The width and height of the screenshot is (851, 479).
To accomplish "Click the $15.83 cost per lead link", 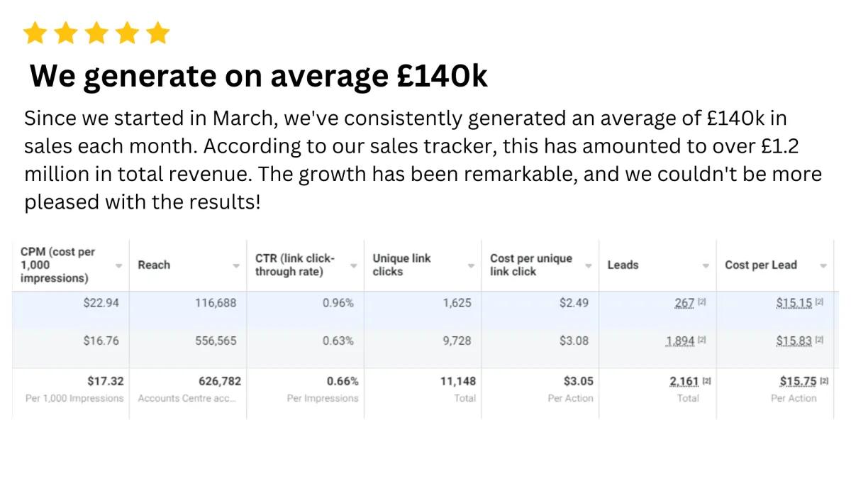I will click(794, 341).
